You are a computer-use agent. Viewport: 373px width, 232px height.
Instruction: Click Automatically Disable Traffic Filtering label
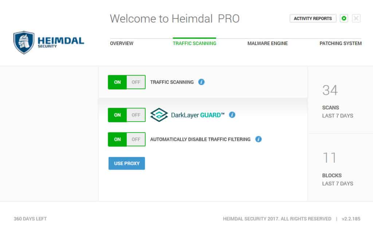pos(200,139)
